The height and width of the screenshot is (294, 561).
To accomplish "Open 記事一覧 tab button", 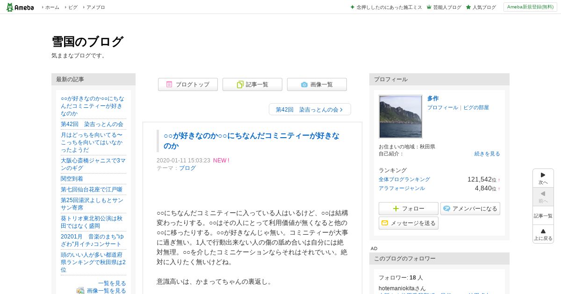I will (x=252, y=84).
